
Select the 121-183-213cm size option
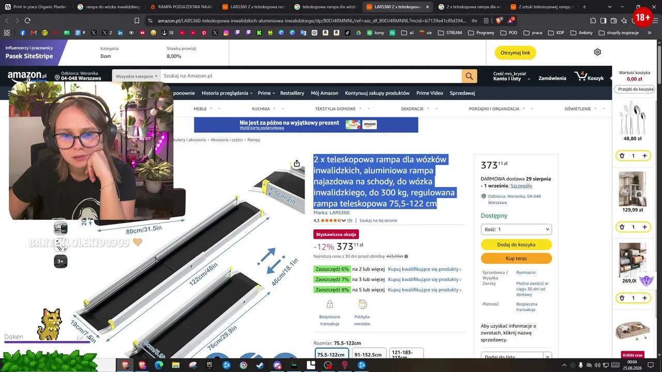[x=406, y=354]
